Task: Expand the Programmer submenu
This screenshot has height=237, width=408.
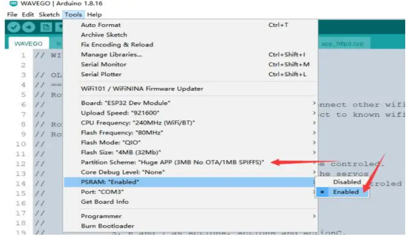Action: (191, 216)
